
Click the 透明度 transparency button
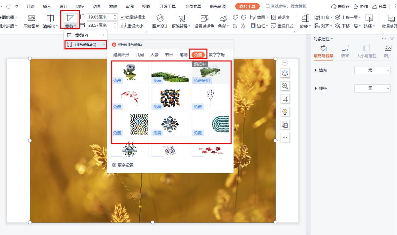(280, 17)
